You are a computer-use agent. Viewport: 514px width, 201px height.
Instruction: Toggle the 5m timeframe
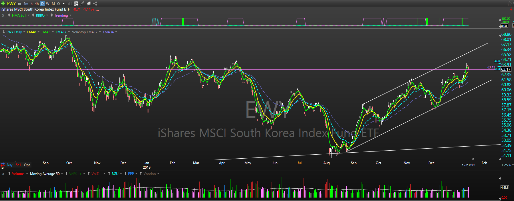[26, 3]
